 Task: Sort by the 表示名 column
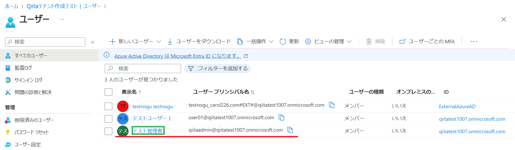pos(131,92)
